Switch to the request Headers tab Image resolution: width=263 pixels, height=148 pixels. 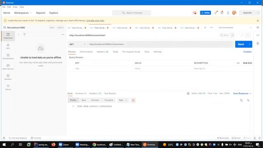(103, 52)
